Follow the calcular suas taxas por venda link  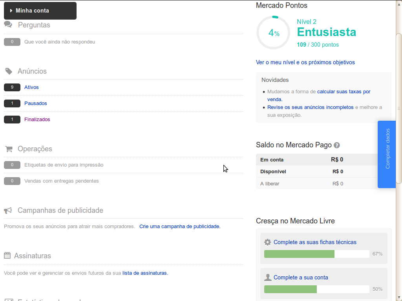319,96
